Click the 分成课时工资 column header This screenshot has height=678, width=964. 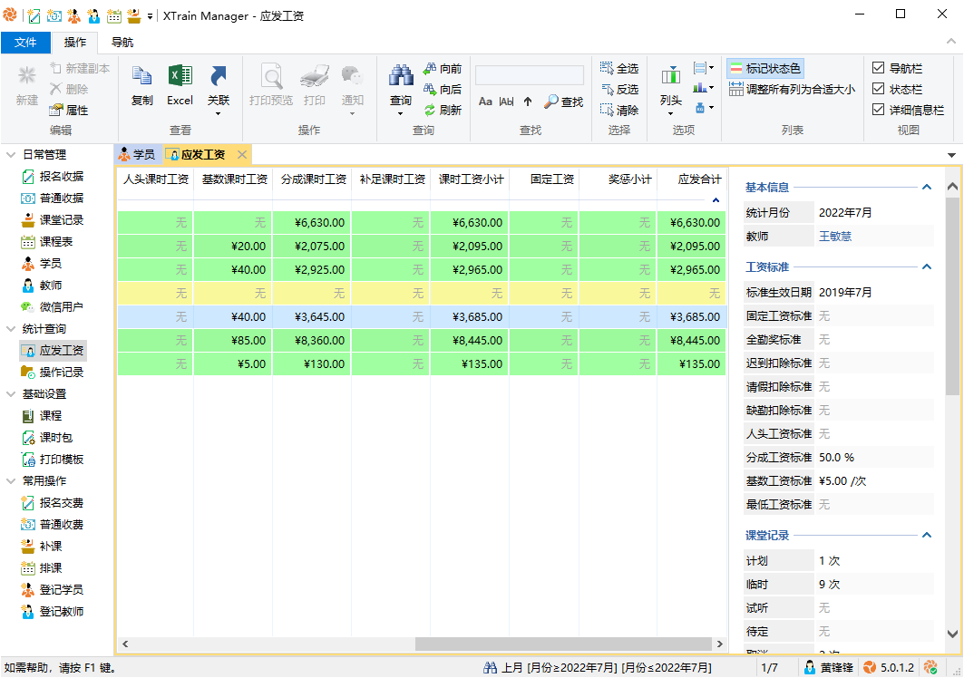pos(312,179)
